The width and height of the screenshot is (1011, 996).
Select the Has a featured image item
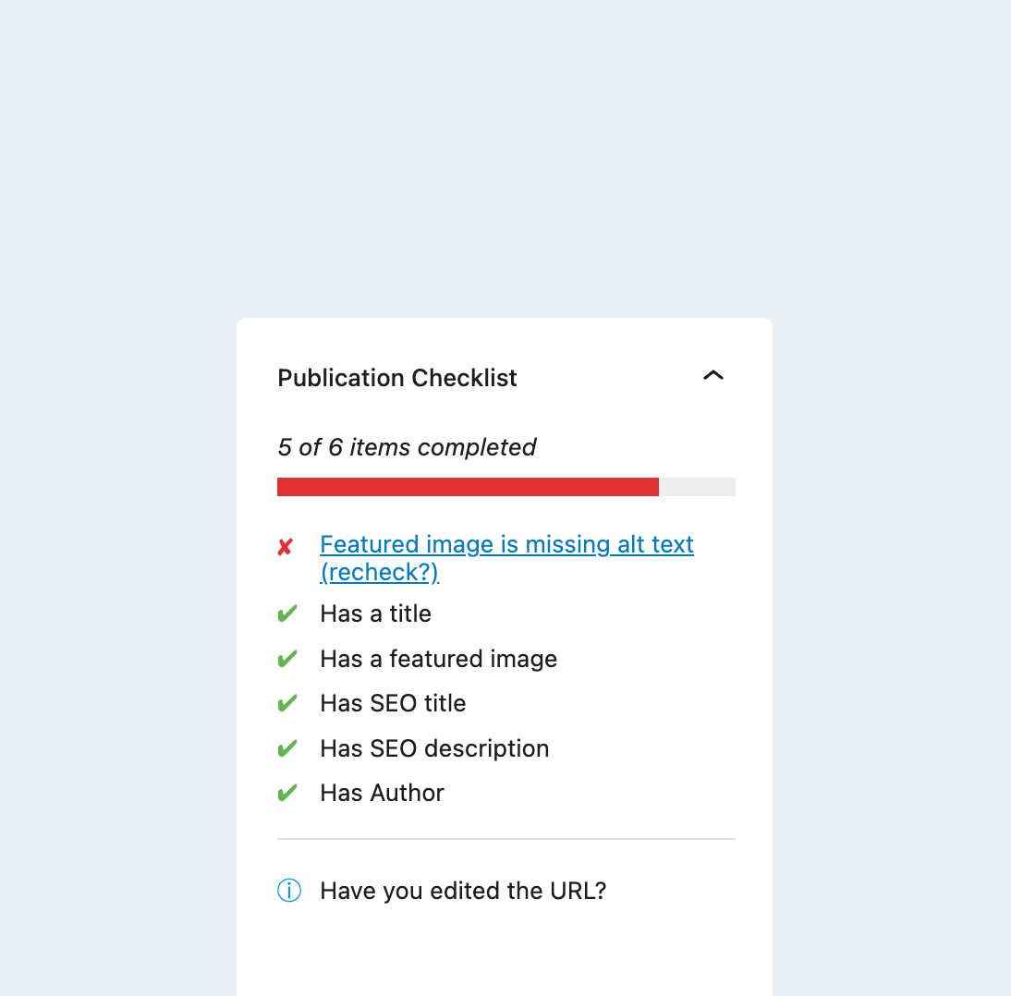(438, 659)
